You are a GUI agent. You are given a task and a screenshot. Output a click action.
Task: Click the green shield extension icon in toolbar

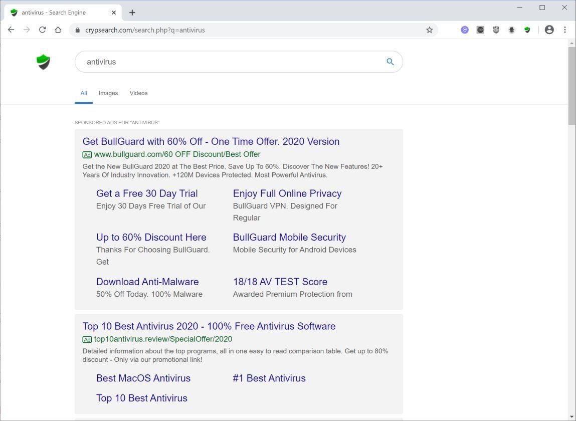coord(527,30)
